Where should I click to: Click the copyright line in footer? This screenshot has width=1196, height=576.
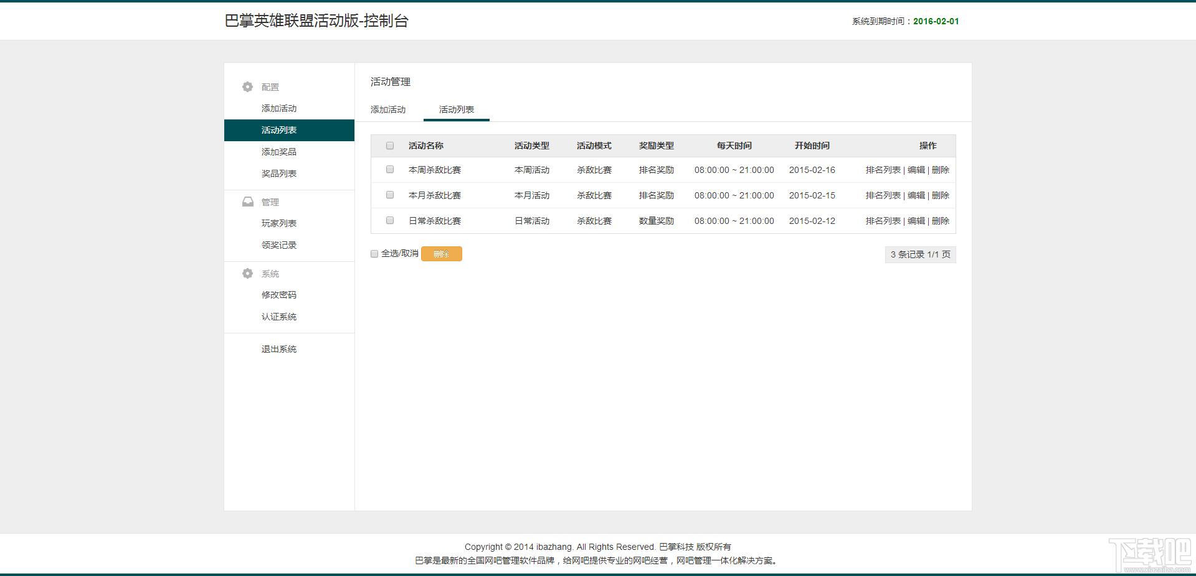click(598, 547)
